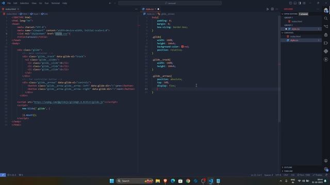The image size is (330, 185).
Task: Click the Go Back arrow in title bar
Action: [110, 3]
